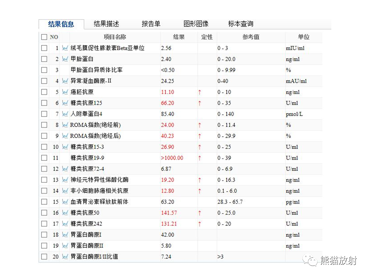The height and width of the screenshot is (277, 369).
Task: Click the <0.50 result value
Action: [x=168, y=70]
